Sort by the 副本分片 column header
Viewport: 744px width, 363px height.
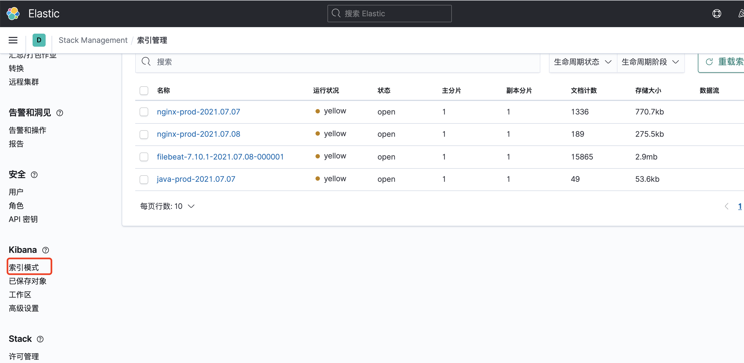coord(519,90)
